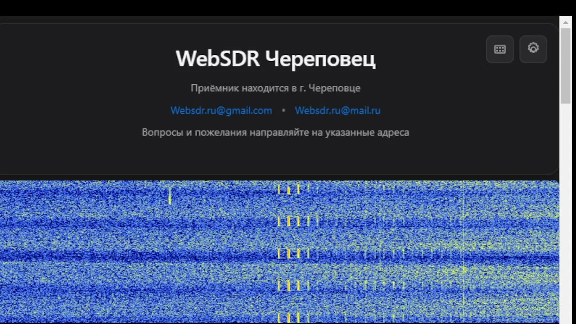Click the keyboard grid icon button

click(500, 49)
